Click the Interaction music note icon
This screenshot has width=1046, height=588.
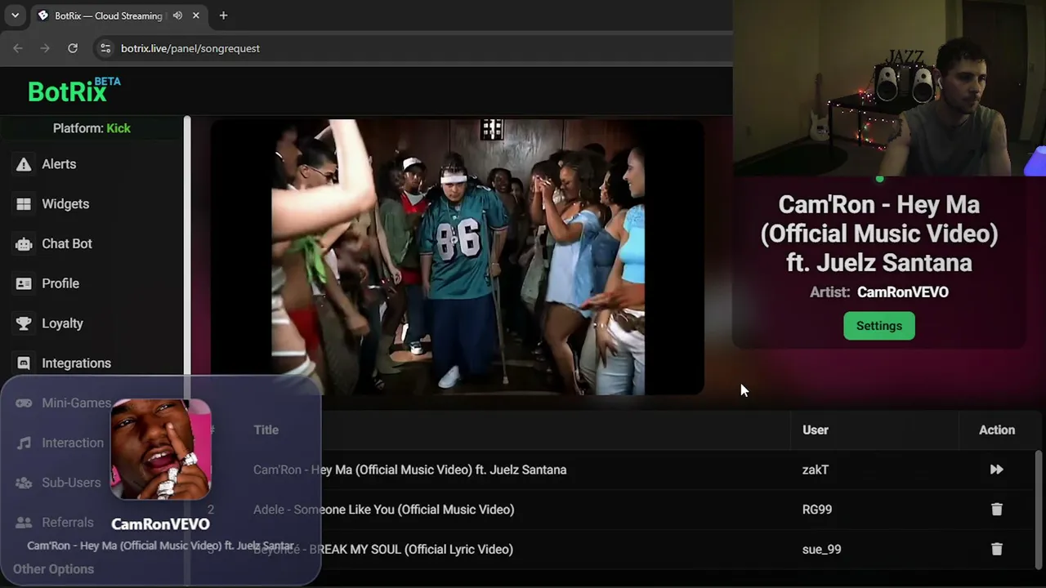[x=25, y=443]
